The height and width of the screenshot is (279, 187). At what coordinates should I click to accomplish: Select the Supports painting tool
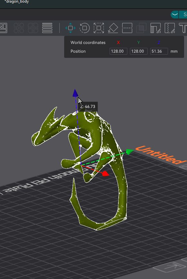tap(156, 28)
